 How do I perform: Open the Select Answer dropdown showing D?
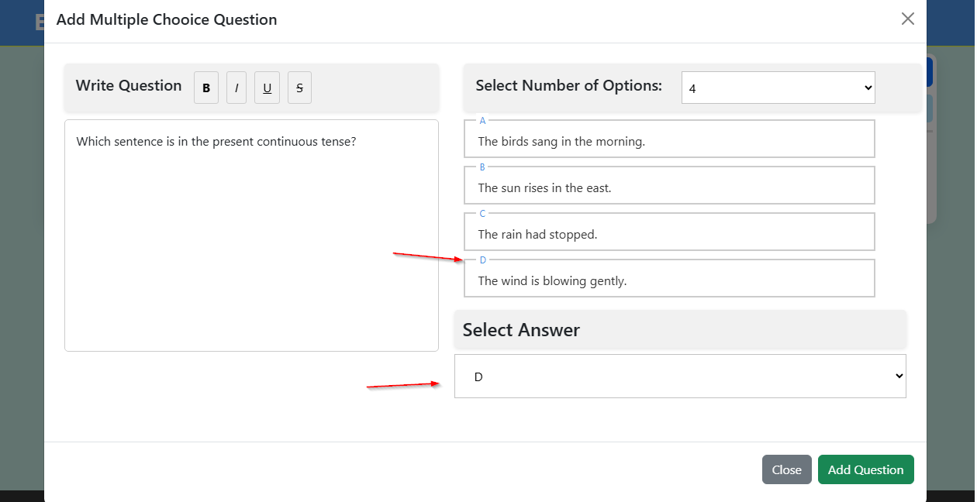[680, 376]
